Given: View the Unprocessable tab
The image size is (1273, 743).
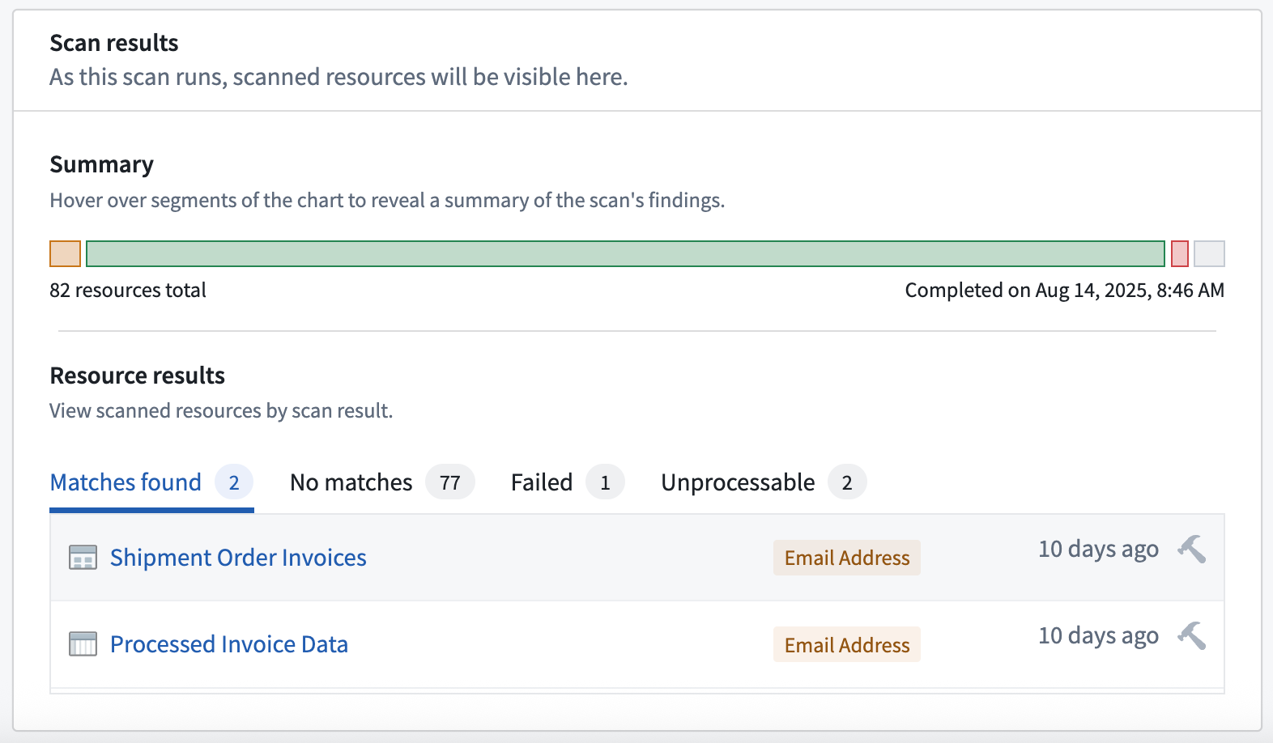Looking at the screenshot, I should pos(738,482).
